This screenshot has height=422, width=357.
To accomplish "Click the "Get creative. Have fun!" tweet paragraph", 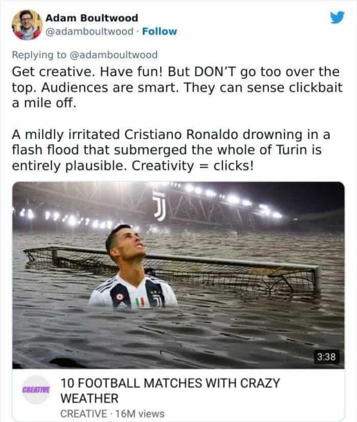I will pyautogui.click(x=176, y=86).
